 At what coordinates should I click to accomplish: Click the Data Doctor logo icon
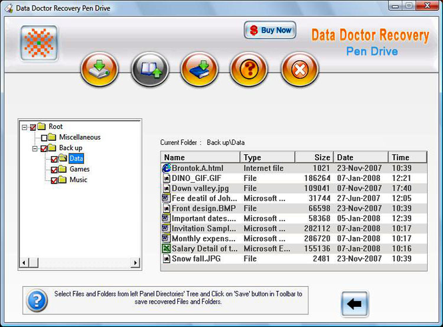(39, 43)
